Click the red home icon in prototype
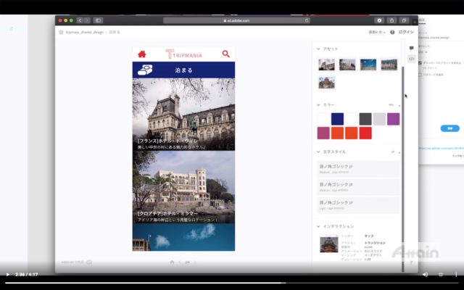Viewport: 464px width, 290px height. click(x=142, y=54)
